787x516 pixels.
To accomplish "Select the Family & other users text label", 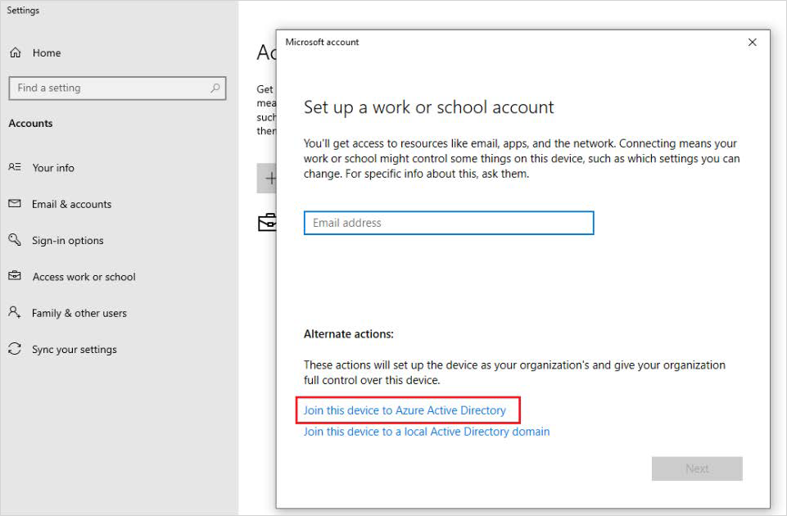I will (79, 313).
